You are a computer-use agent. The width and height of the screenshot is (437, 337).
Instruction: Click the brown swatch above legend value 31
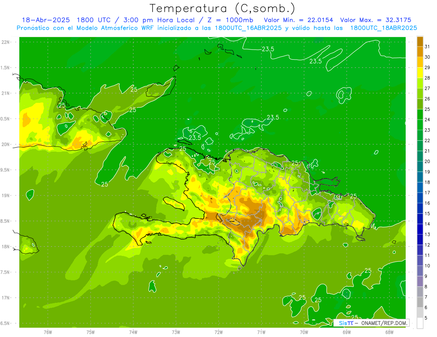[x=420, y=41]
